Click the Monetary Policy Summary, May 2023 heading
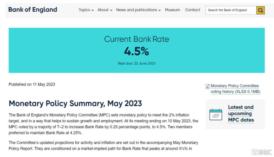The image size is (274, 157). pyautogui.click(x=75, y=104)
